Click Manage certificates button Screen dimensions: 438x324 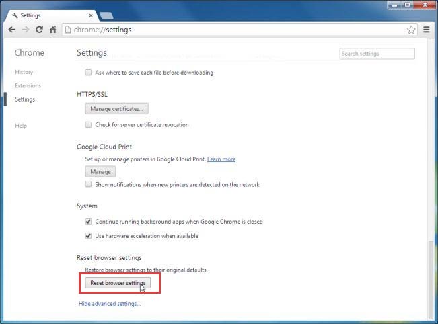[117, 108]
